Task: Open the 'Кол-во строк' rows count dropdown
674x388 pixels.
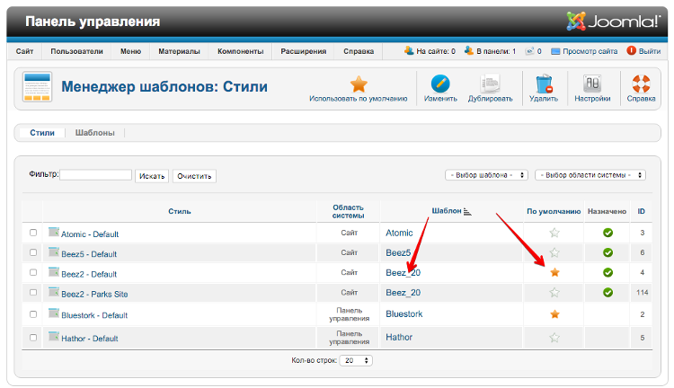Action: click(x=359, y=360)
